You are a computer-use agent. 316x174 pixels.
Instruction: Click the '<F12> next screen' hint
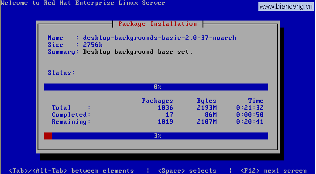[x=274, y=171]
